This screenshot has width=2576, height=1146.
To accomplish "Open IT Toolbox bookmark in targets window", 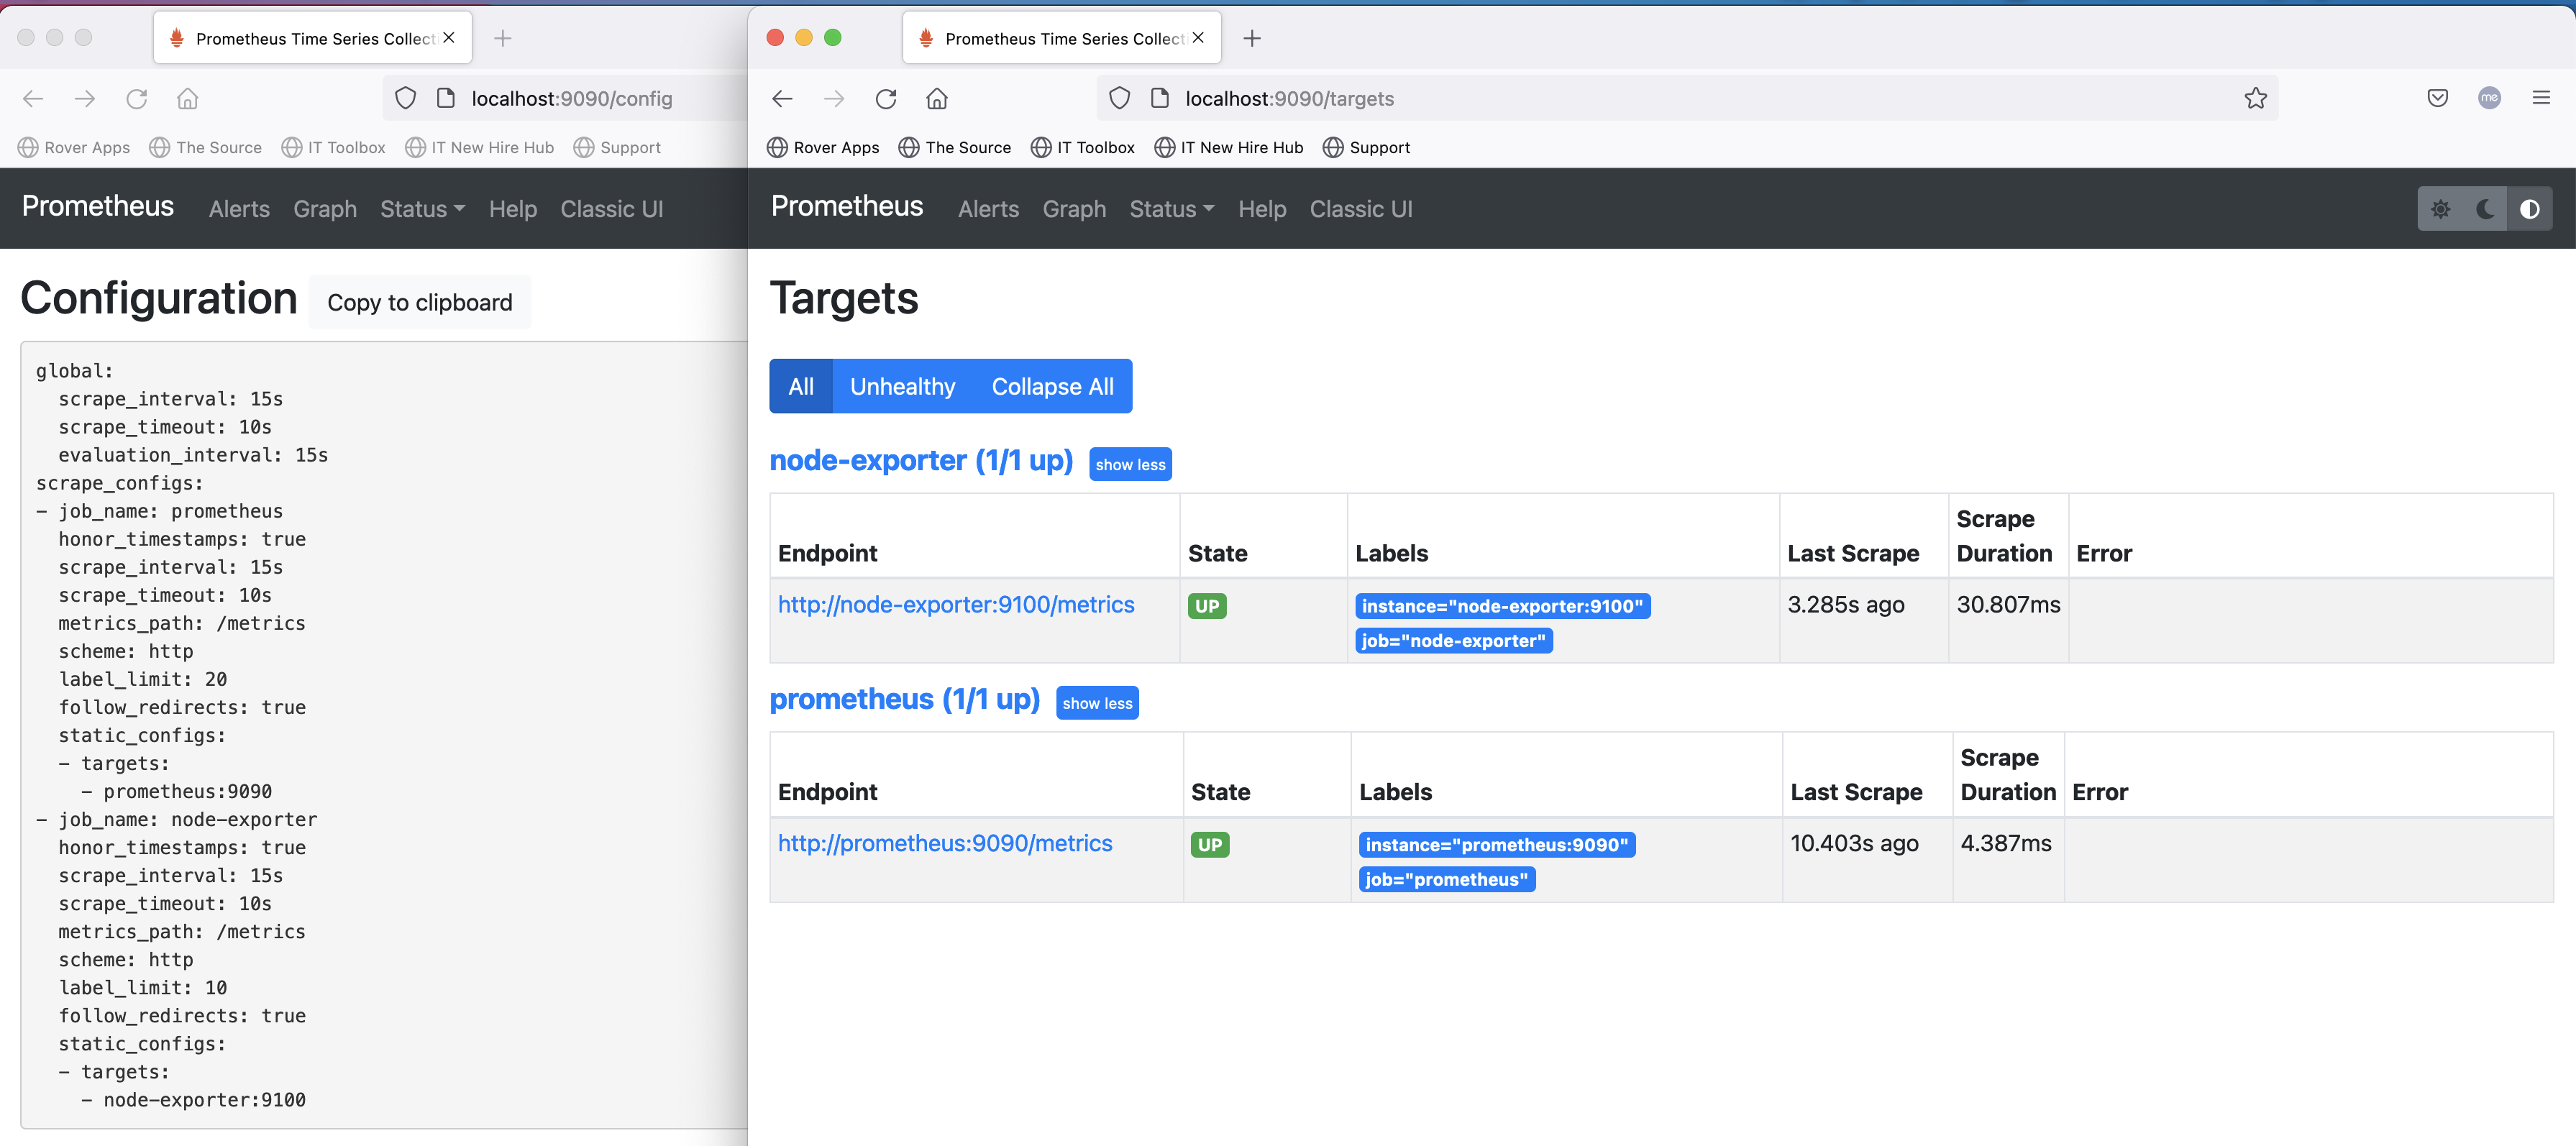I will [1083, 147].
